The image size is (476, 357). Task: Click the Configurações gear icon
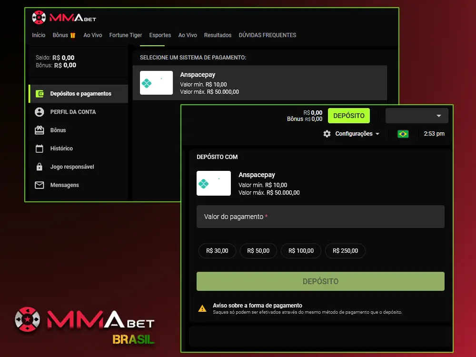327,134
